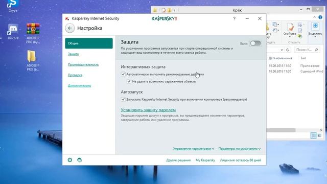Click the history icon in Explorer Открыть group
The height and width of the screenshot is (184, 327).
pyautogui.click(x=300, y=36)
